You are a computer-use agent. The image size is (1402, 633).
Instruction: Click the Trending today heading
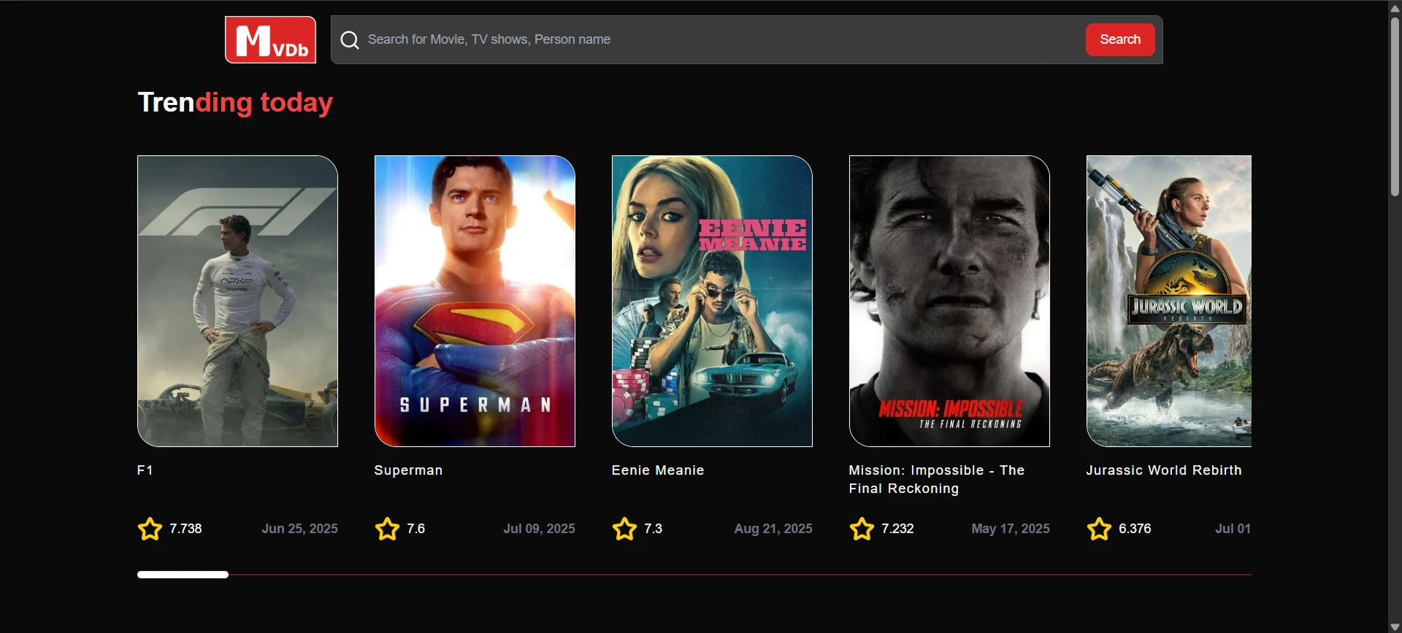pos(235,103)
